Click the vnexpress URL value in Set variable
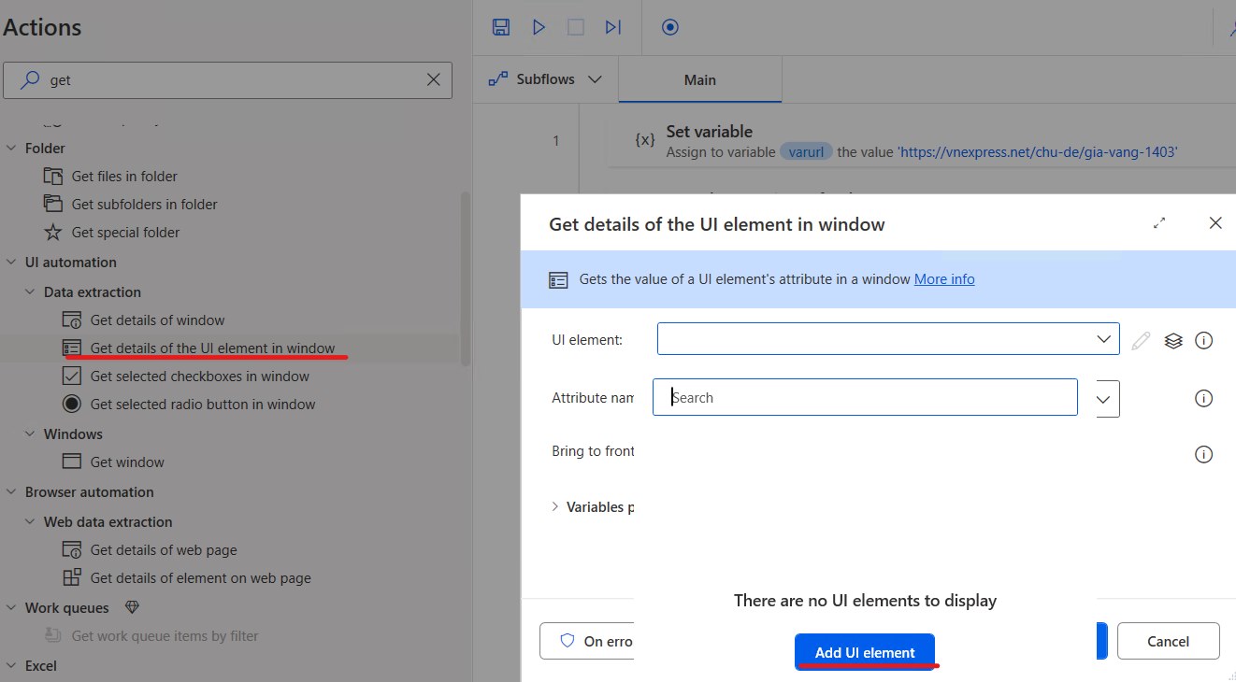This screenshot has height=682, width=1236. pos(1037,150)
